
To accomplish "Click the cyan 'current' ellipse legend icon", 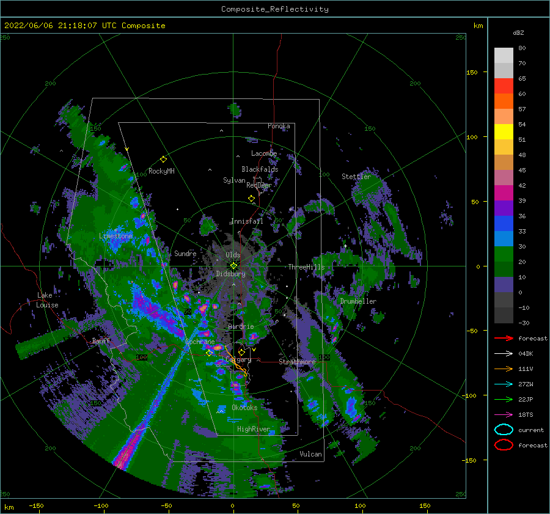I will [x=504, y=430].
